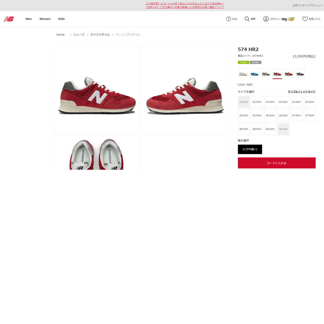Choose size 22.0cm
Viewport: 324px width, 324px height.
click(244, 102)
